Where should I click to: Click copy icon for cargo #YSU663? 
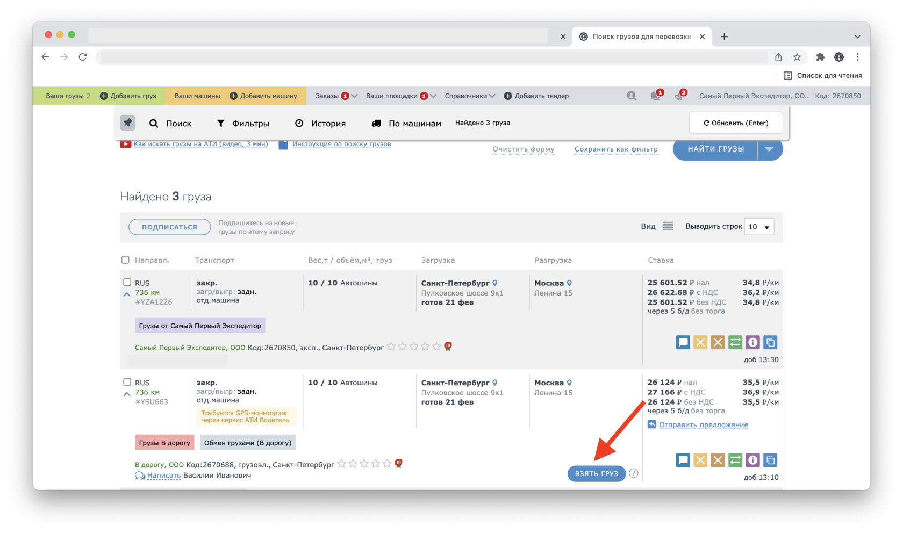[770, 460]
